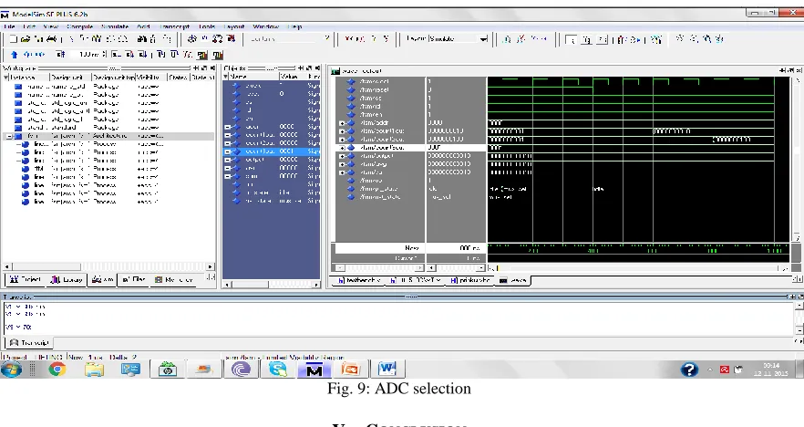Switch to the Files workspace tab
Viewport: 804px width, 427px height.
click(133, 280)
